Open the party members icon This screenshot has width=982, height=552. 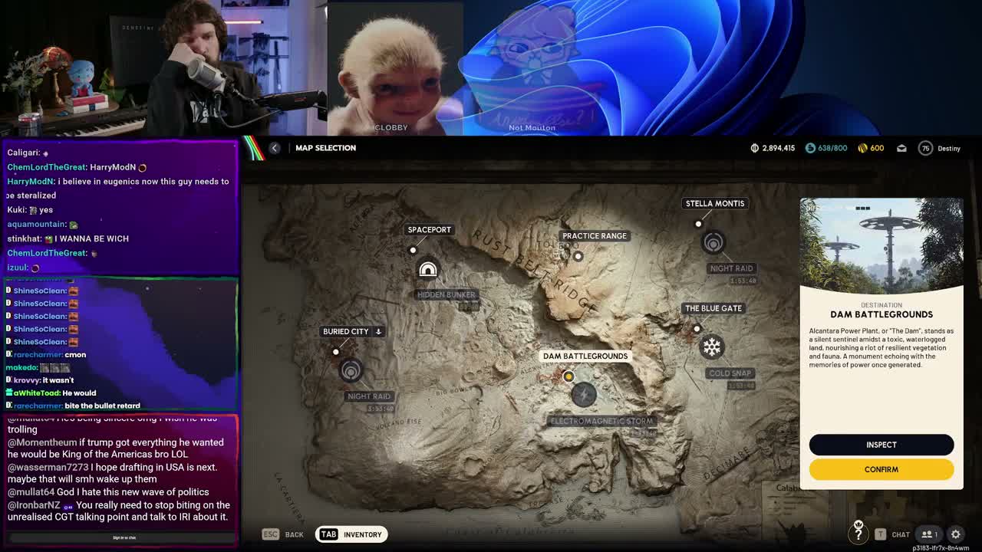click(x=929, y=534)
